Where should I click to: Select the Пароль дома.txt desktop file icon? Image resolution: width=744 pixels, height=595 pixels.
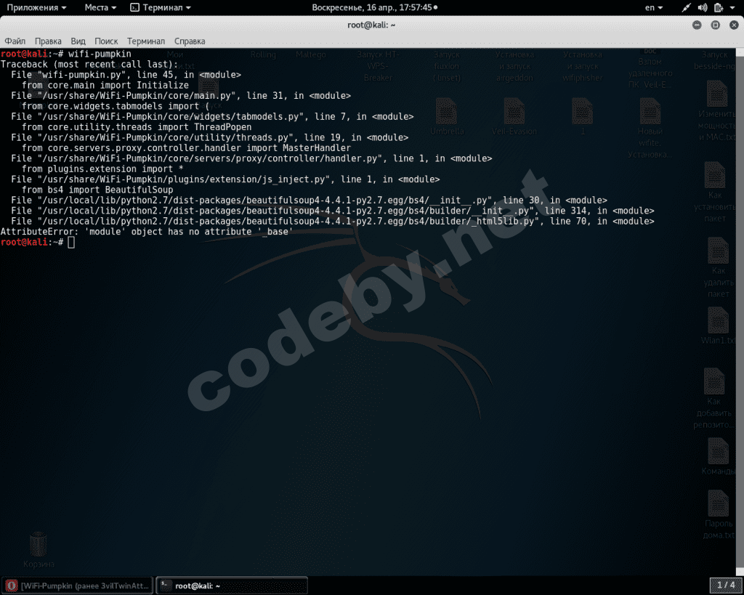(x=718, y=515)
